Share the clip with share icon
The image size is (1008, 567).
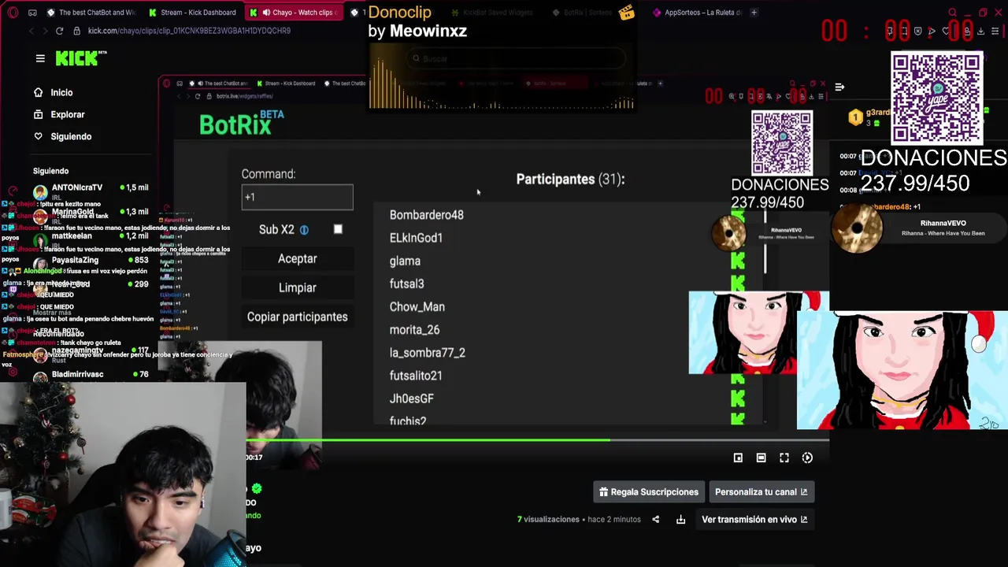coord(655,520)
